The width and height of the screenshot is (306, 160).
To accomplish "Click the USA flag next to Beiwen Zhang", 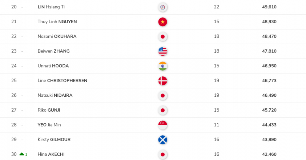I will click(x=162, y=51).
